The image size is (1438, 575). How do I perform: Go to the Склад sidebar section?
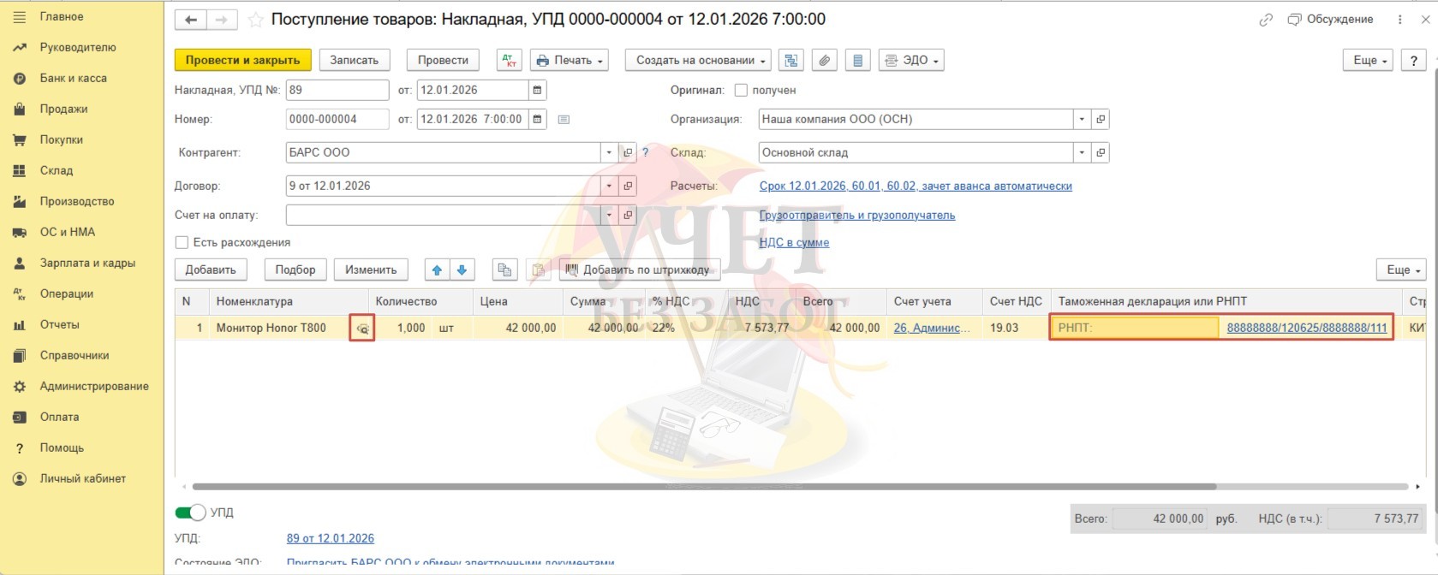(x=57, y=171)
